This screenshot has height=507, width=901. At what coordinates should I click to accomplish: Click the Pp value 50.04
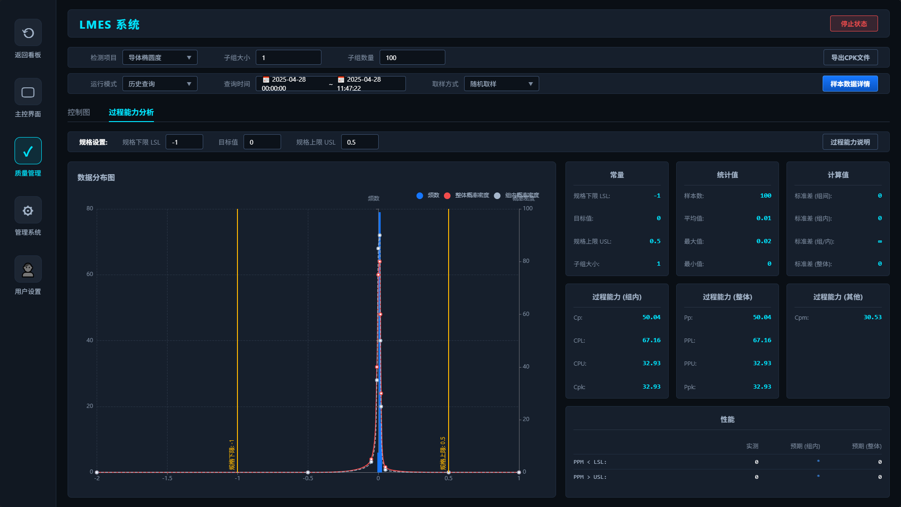[762, 317]
